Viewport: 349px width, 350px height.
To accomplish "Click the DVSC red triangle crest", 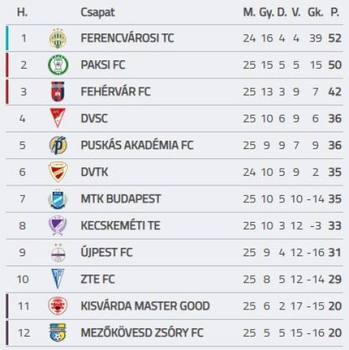I will point(57,118).
